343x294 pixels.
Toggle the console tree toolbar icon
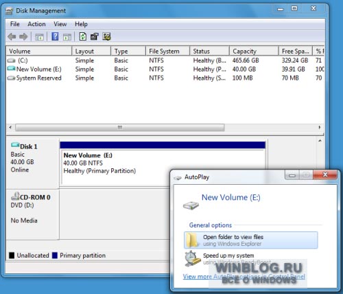click(x=39, y=36)
